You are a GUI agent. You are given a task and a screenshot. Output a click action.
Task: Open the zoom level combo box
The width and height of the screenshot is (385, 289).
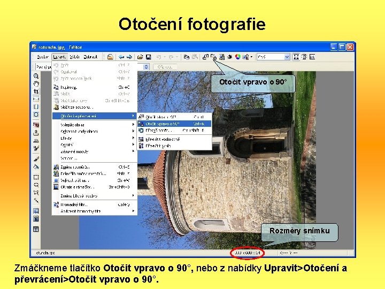[x=274, y=57]
